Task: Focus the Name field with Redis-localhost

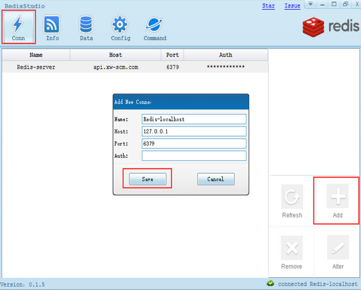Action: (x=194, y=119)
